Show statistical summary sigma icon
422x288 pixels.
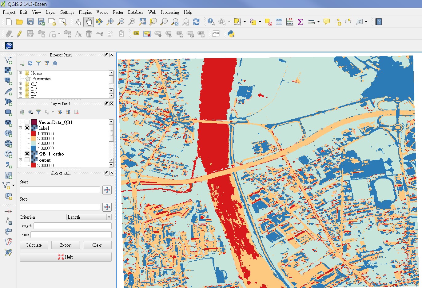pyautogui.click(x=300, y=22)
